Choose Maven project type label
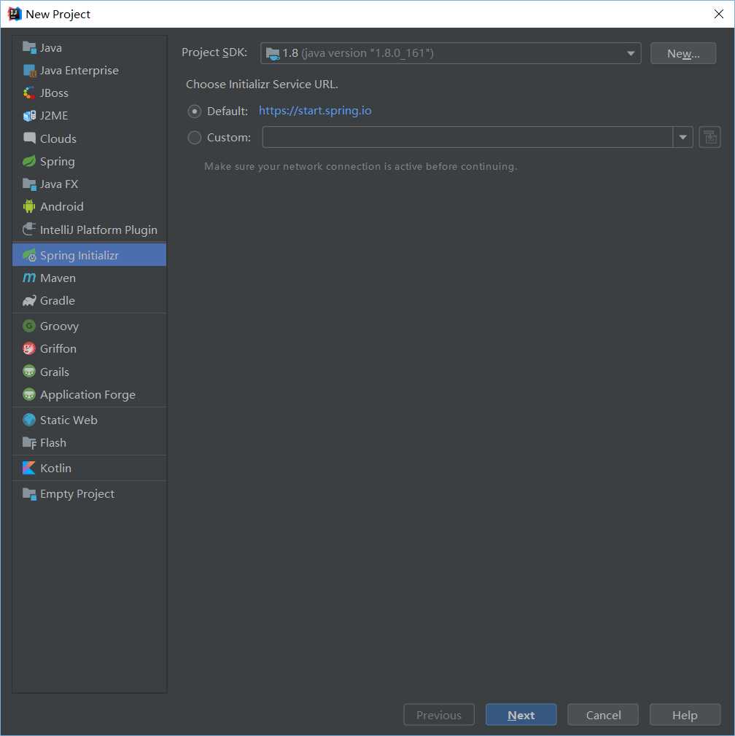This screenshot has width=735, height=736. pyautogui.click(x=58, y=278)
